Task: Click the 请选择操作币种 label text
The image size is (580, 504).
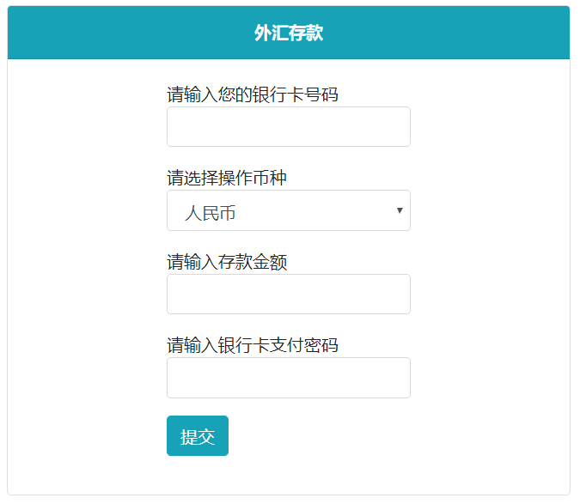Action: [226, 179]
